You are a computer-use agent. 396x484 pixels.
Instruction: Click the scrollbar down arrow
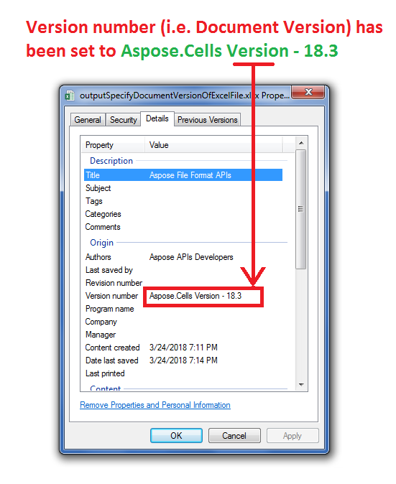(x=301, y=385)
